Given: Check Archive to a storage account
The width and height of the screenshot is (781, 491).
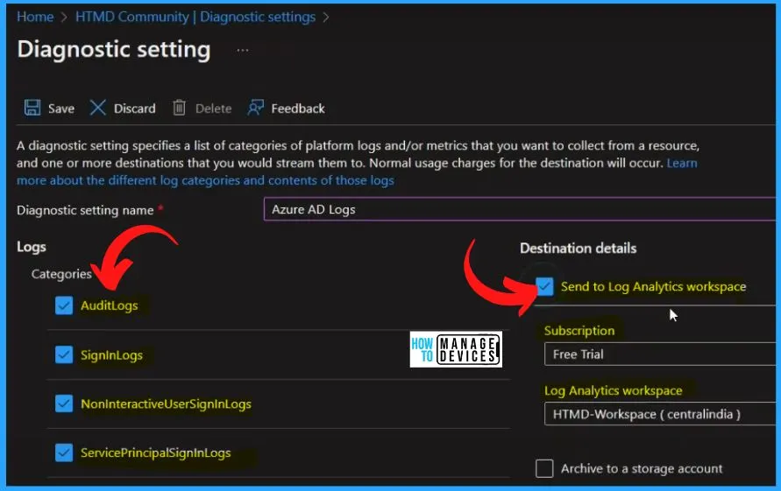Looking at the screenshot, I should coord(544,468).
